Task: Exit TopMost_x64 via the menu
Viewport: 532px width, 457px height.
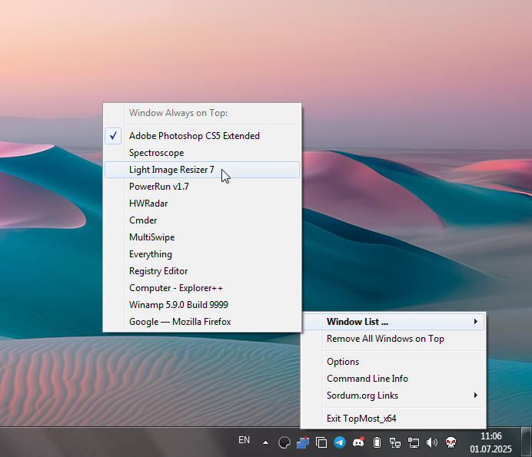Action: [361, 419]
